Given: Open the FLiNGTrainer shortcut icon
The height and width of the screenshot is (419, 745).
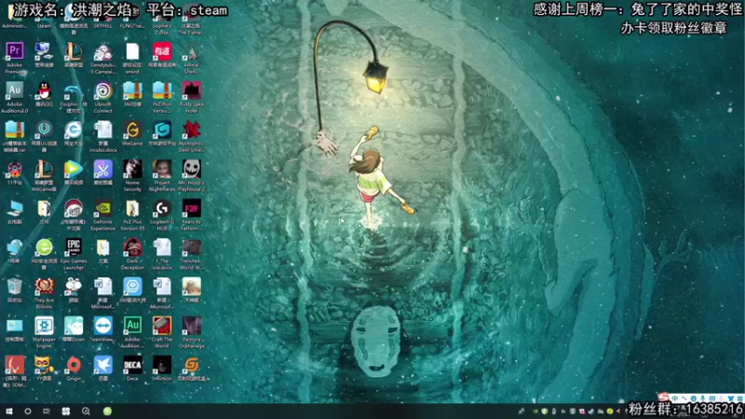Looking at the screenshot, I should pyautogui.click(x=132, y=17).
